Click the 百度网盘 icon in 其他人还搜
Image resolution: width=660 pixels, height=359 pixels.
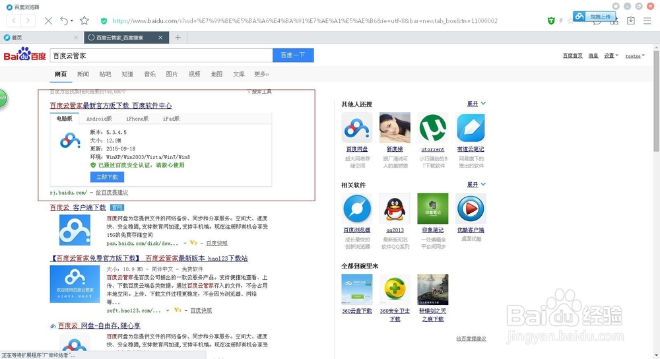click(357, 128)
